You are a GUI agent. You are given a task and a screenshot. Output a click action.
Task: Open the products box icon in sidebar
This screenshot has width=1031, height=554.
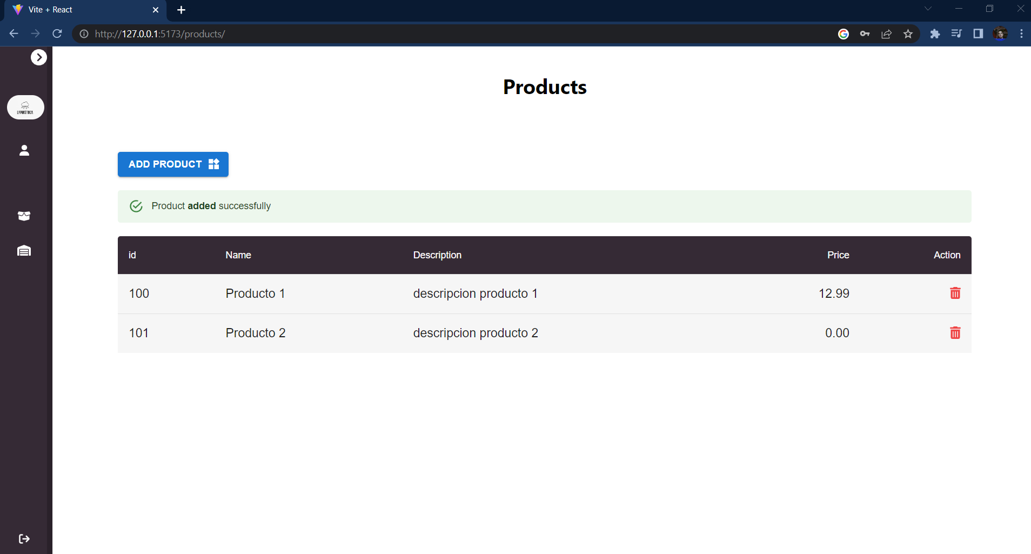(24, 216)
